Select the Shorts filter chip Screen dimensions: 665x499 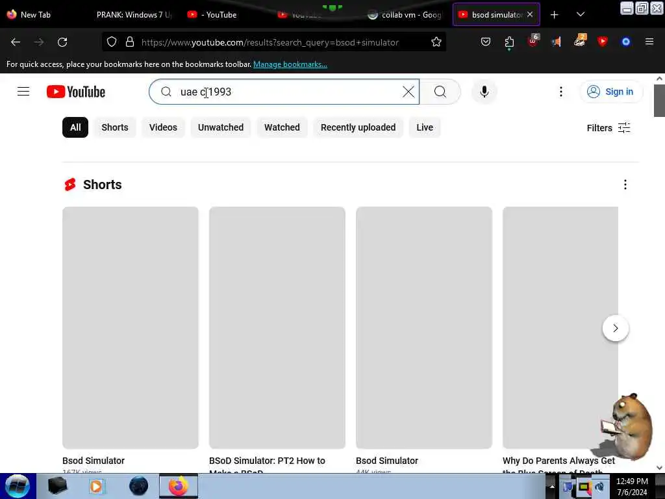coord(114,127)
